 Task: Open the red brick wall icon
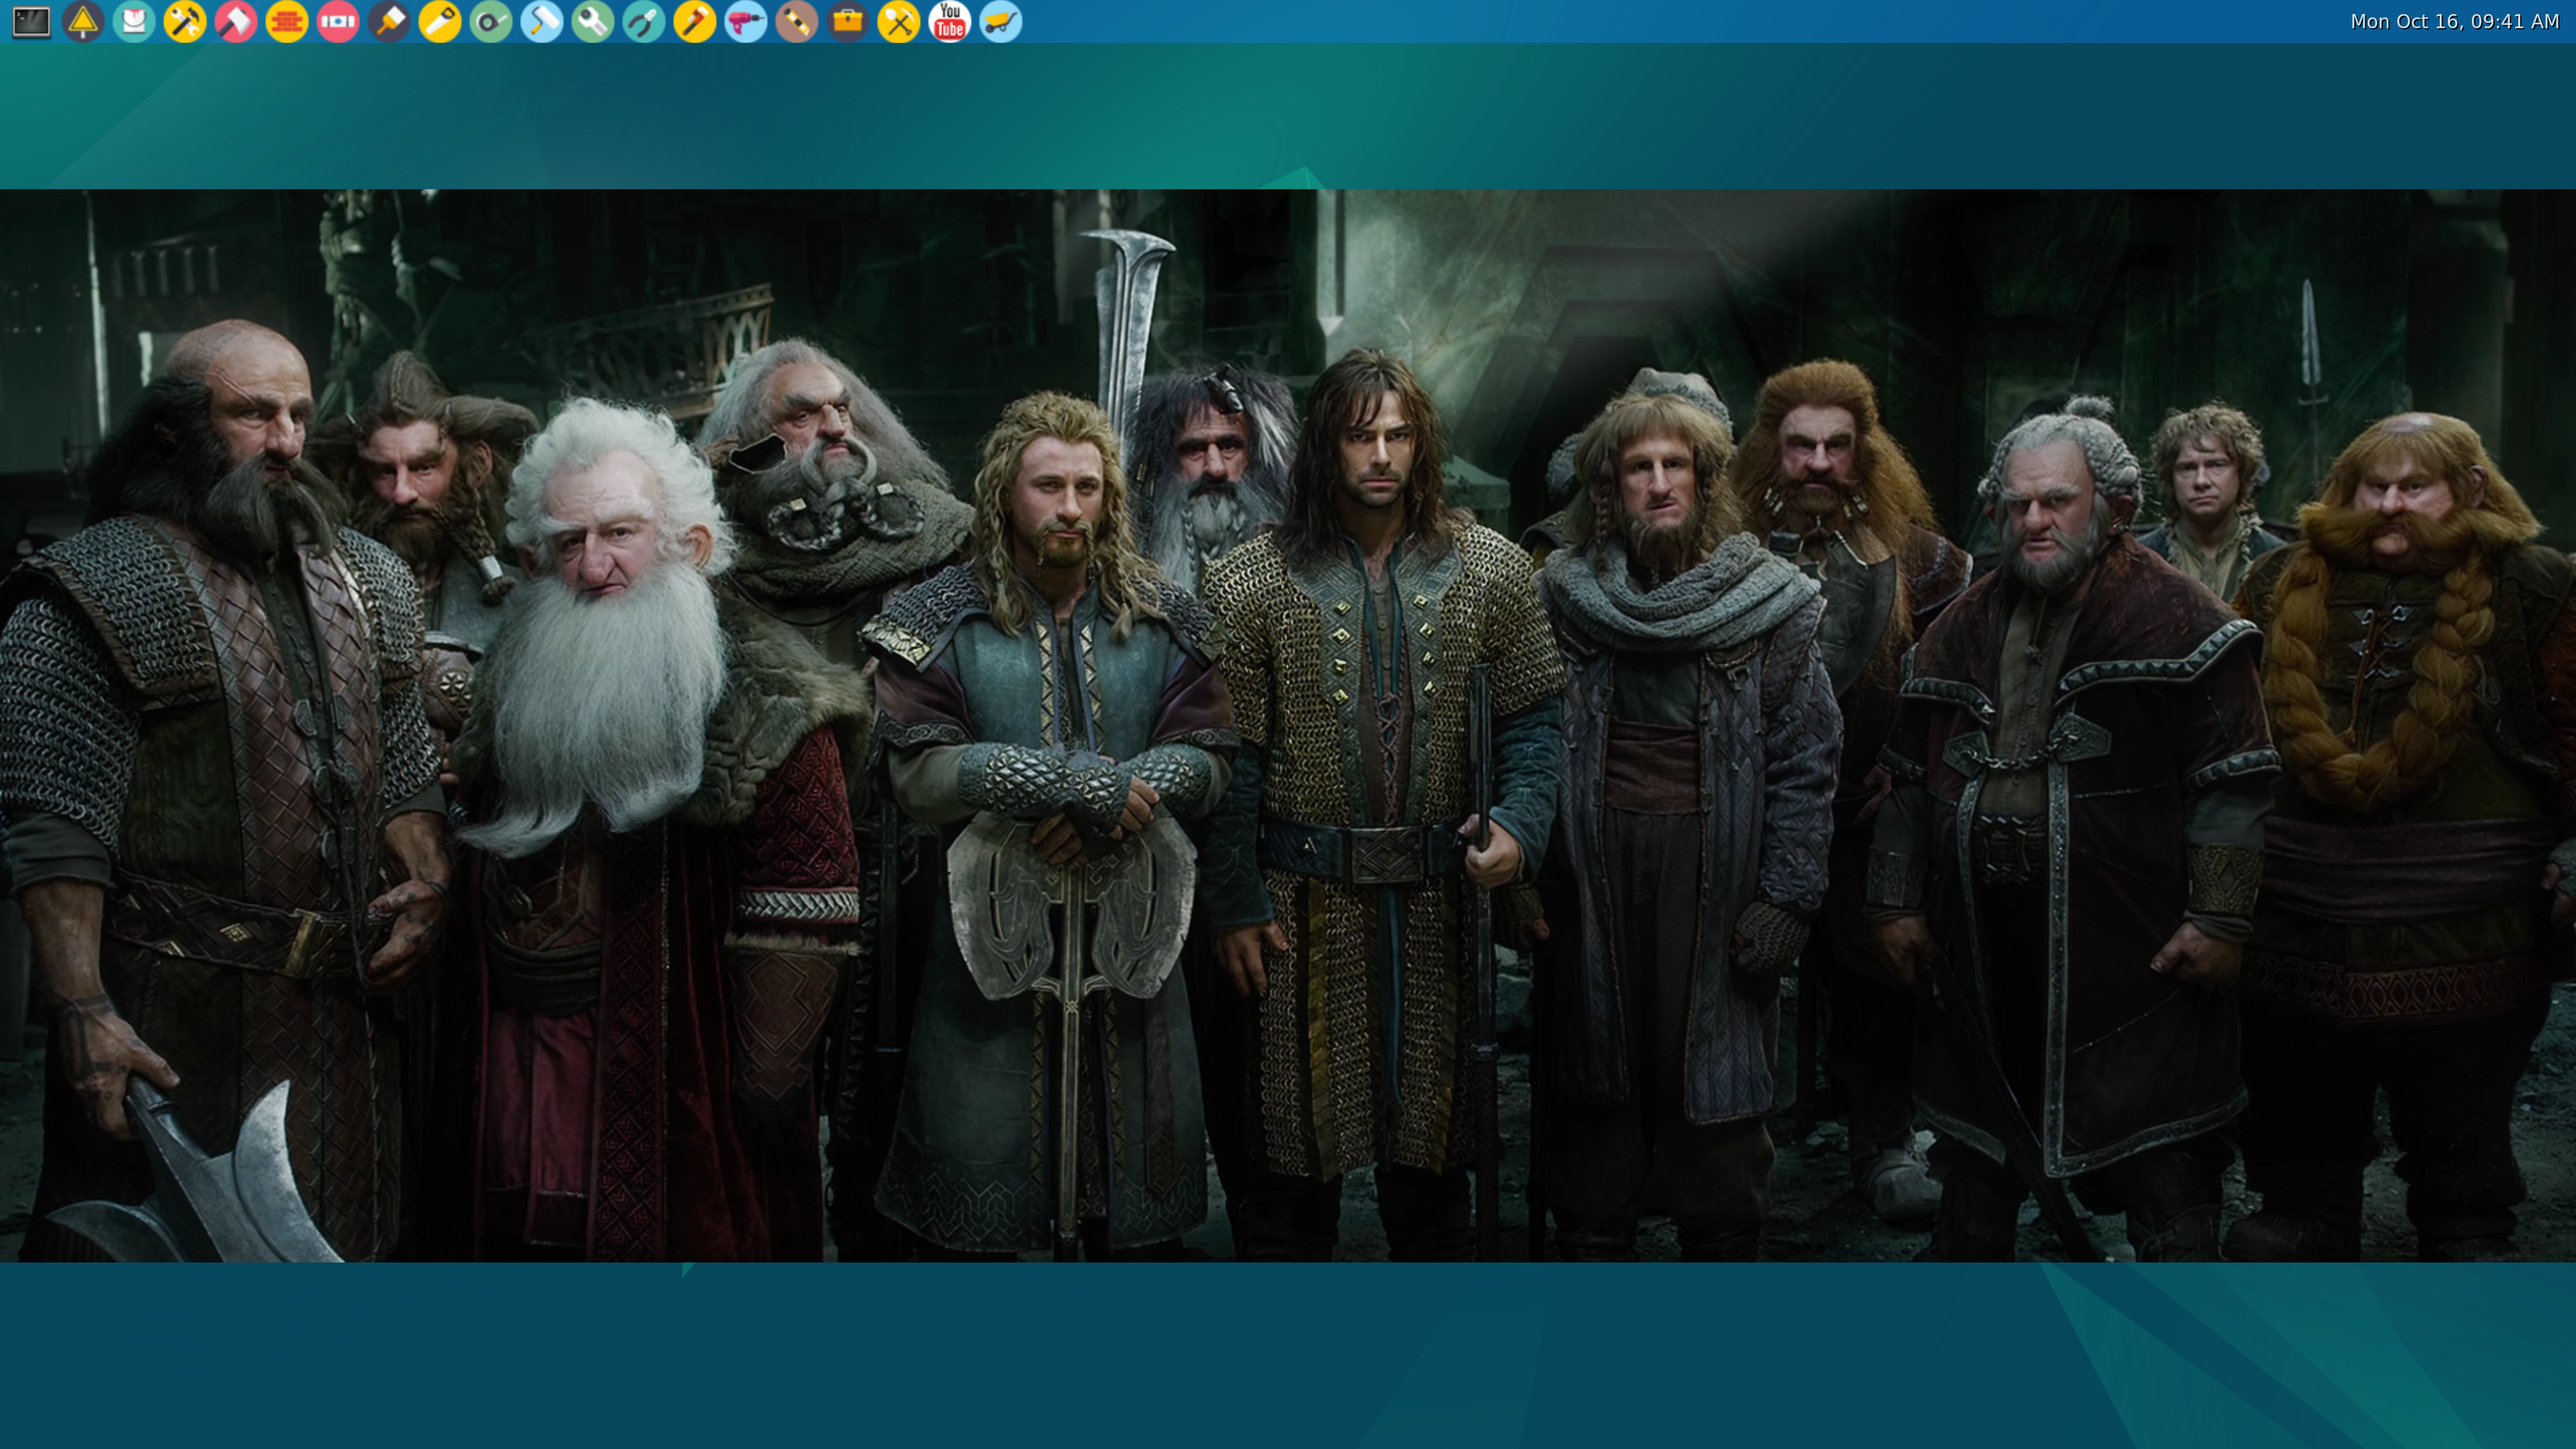[x=287, y=21]
